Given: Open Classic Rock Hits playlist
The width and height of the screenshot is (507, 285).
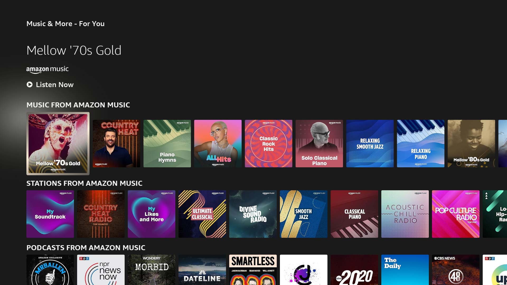Looking at the screenshot, I should (x=269, y=144).
